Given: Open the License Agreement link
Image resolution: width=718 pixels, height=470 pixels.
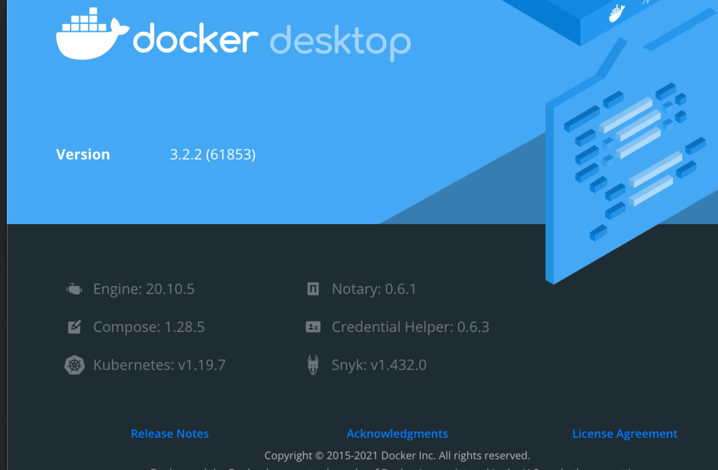Looking at the screenshot, I should coord(625,434).
